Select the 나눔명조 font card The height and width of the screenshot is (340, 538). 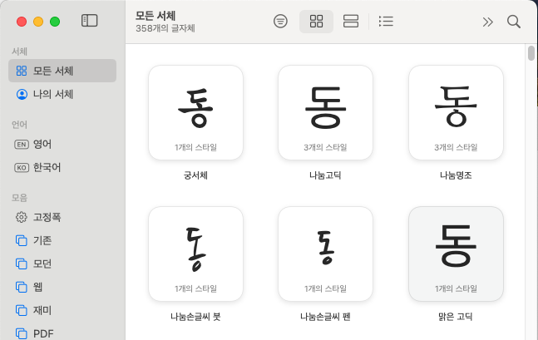456,112
